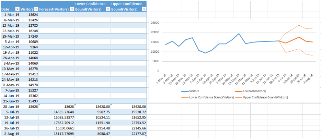This screenshot has width=321, height=138.
Task: Select forecast value 17652.70912
Action: [57, 123]
